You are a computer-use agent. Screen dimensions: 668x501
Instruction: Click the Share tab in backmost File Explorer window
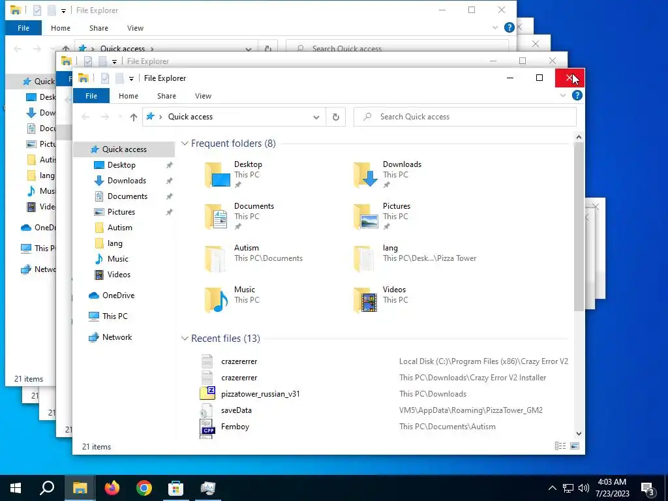tap(99, 28)
